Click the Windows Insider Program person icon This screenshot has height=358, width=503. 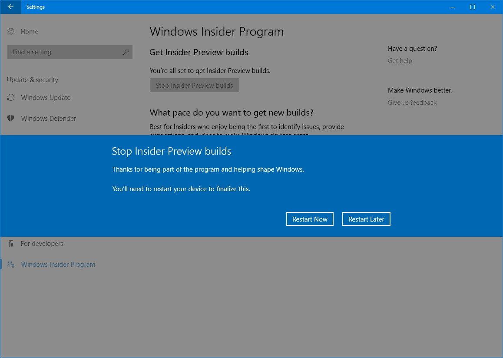[x=10, y=264]
